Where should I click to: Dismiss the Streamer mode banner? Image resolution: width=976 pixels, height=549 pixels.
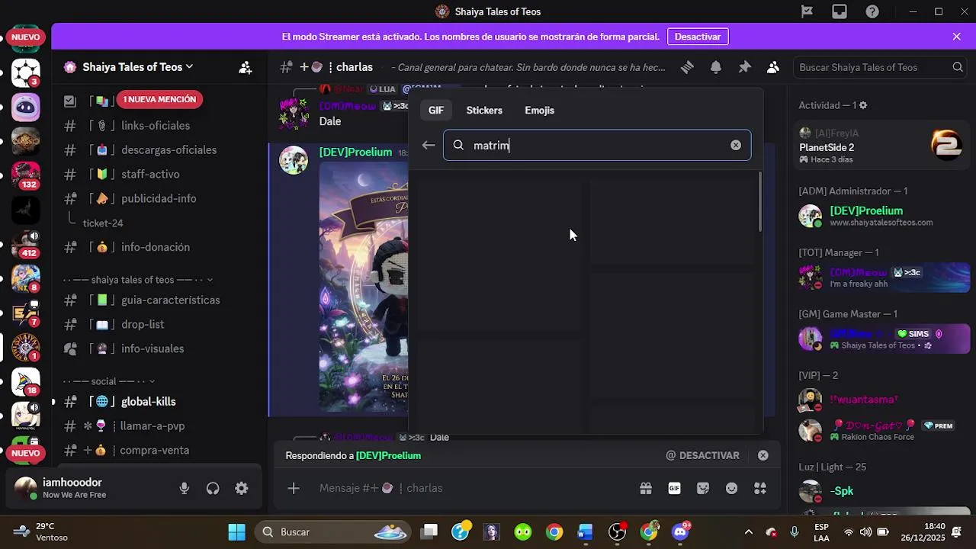click(x=957, y=37)
